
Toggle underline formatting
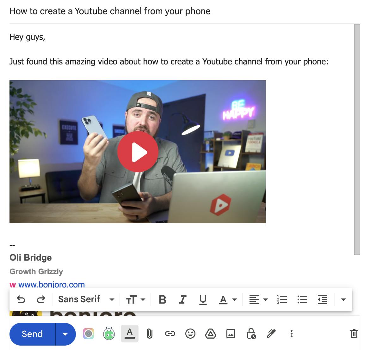[x=203, y=300]
